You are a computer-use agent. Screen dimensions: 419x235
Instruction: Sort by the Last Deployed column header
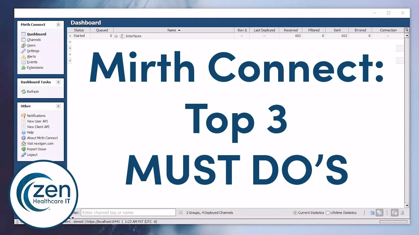[264, 30]
